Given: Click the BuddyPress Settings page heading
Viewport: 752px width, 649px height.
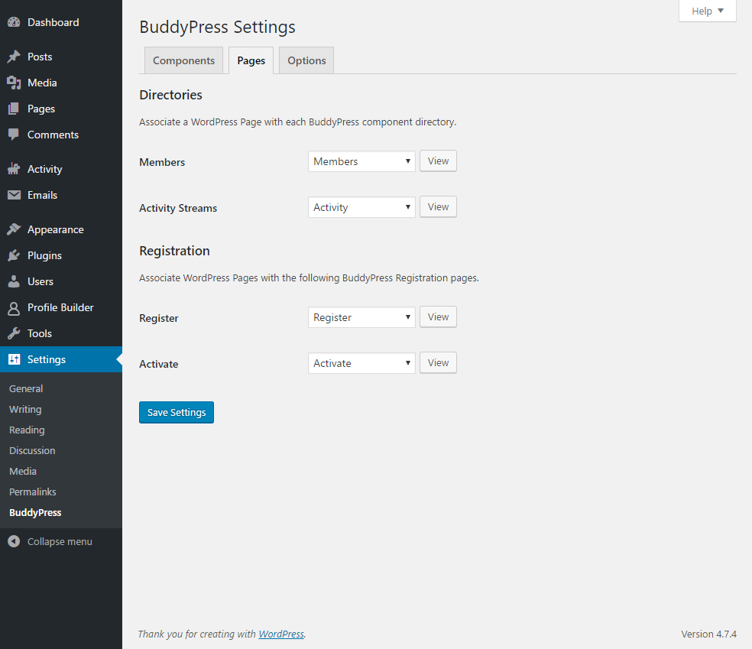Looking at the screenshot, I should point(217,27).
